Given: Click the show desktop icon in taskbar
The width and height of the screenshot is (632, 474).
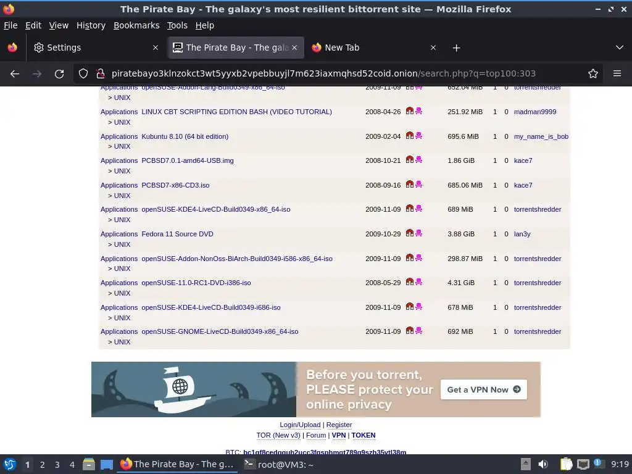Looking at the screenshot, I should pyautogui.click(x=106, y=465).
